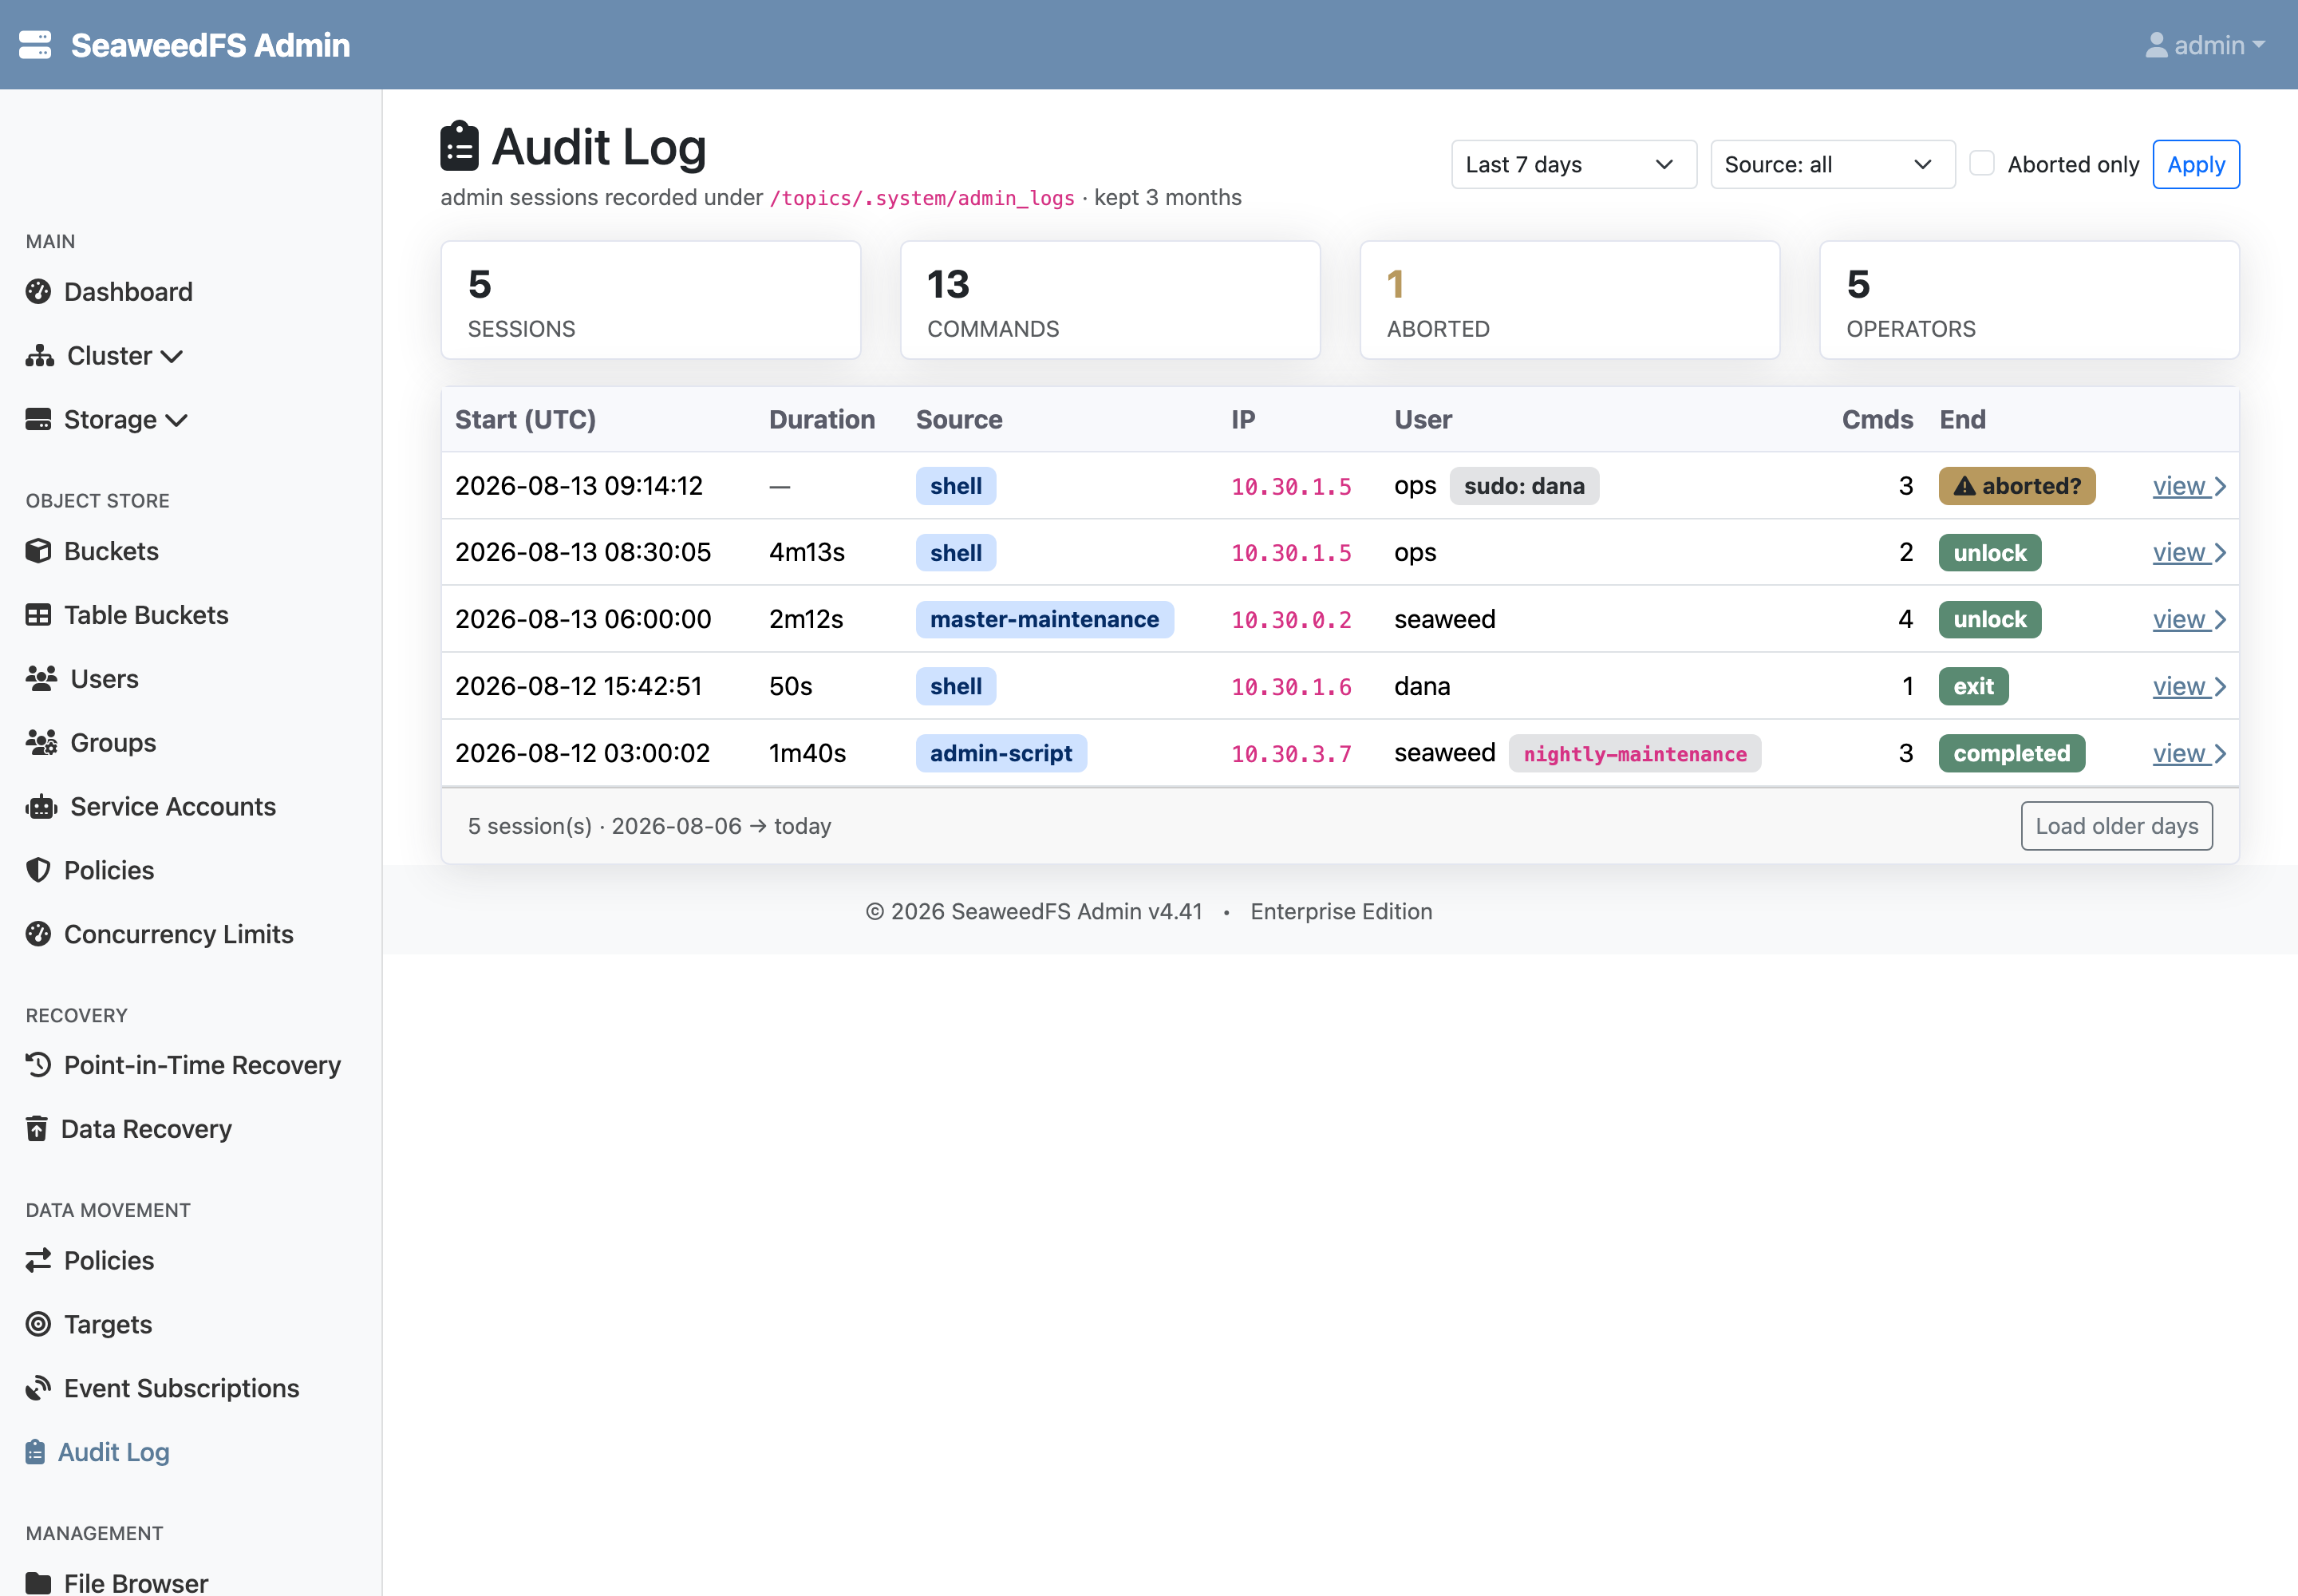Click the Targets bullseye icon

point(38,1324)
